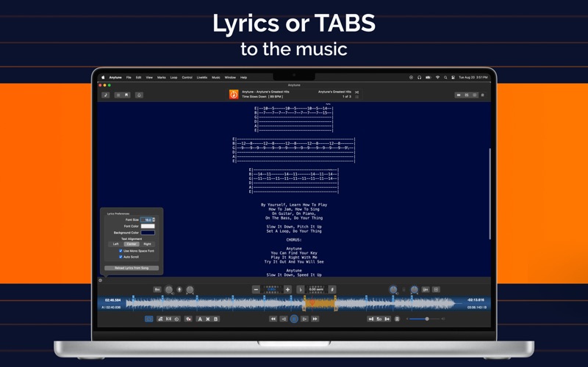Click the pitch semitone value display
This screenshot has width=588, height=367.
[316, 289]
